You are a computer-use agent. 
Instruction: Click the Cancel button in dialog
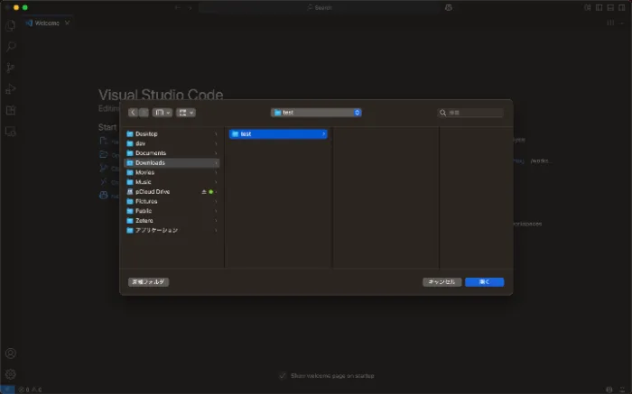442,282
